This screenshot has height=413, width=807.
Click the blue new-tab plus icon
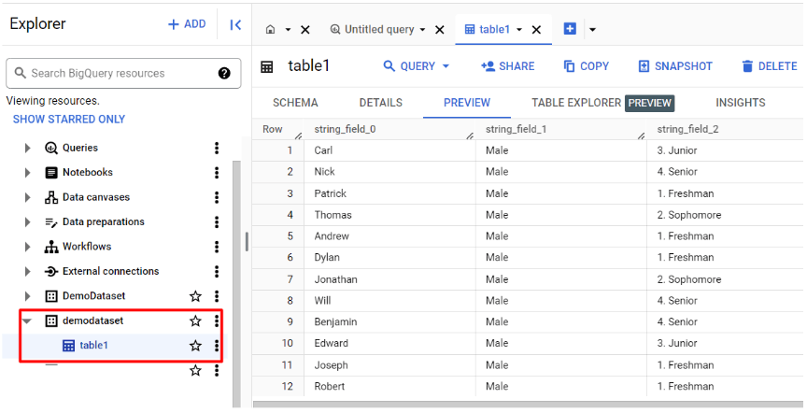click(570, 29)
